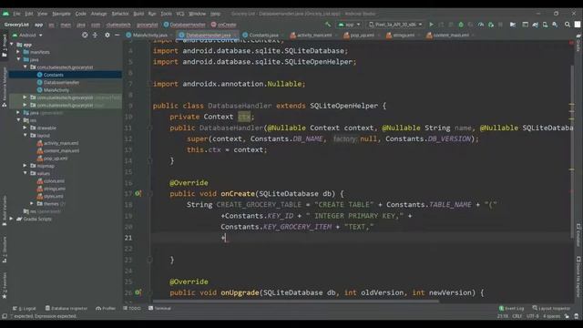
Task: Open the Build menu
Action: (138, 14)
